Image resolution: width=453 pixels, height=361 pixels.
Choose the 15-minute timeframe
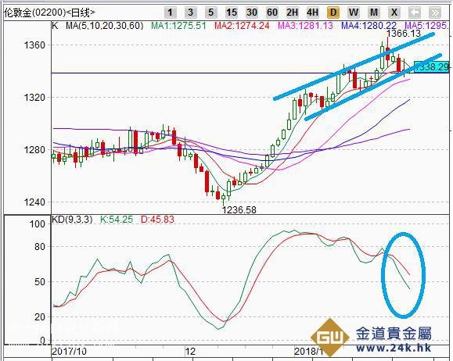231,13
